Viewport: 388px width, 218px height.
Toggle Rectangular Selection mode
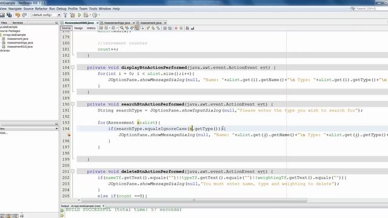pos(142,28)
